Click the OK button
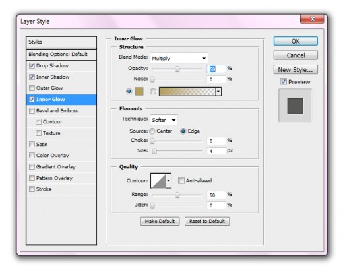The image size is (343, 266). pyautogui.click(x=296, y=41)
